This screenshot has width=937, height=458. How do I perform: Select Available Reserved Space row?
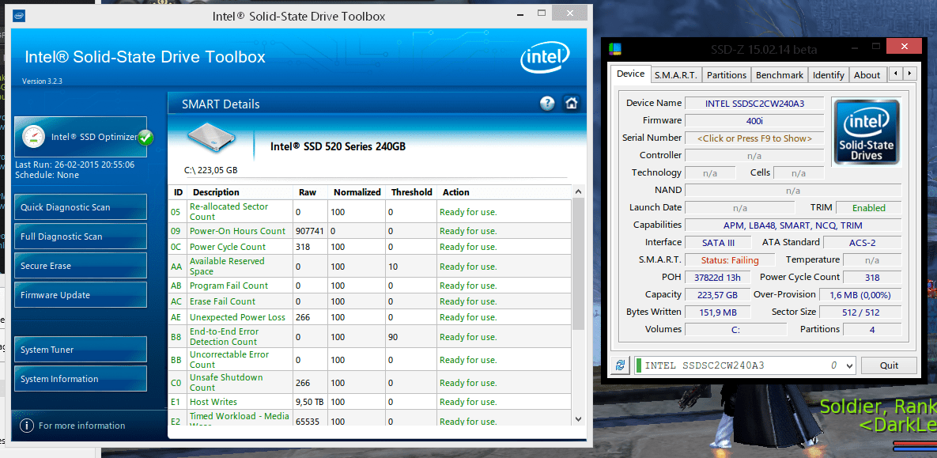371,266
